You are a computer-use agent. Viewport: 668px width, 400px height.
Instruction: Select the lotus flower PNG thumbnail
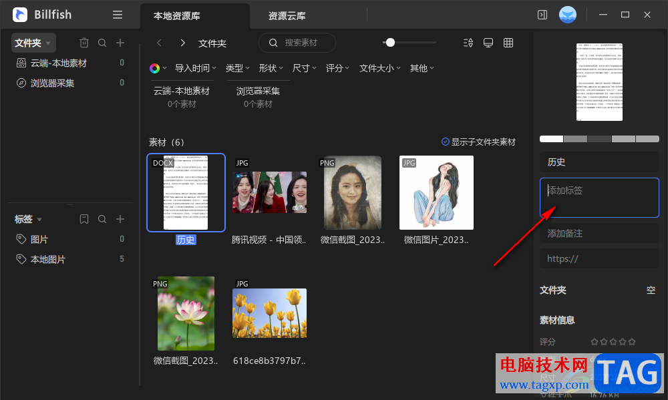point(186,314)
